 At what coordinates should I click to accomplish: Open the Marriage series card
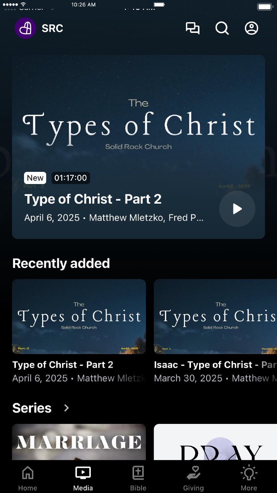tap(79, 442)
